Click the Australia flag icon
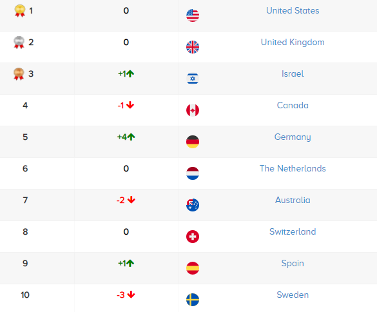This screenshot has height=312, width=377. coord(193,205)
